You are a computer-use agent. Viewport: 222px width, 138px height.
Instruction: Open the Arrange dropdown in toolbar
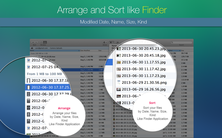tap(112, 42)
